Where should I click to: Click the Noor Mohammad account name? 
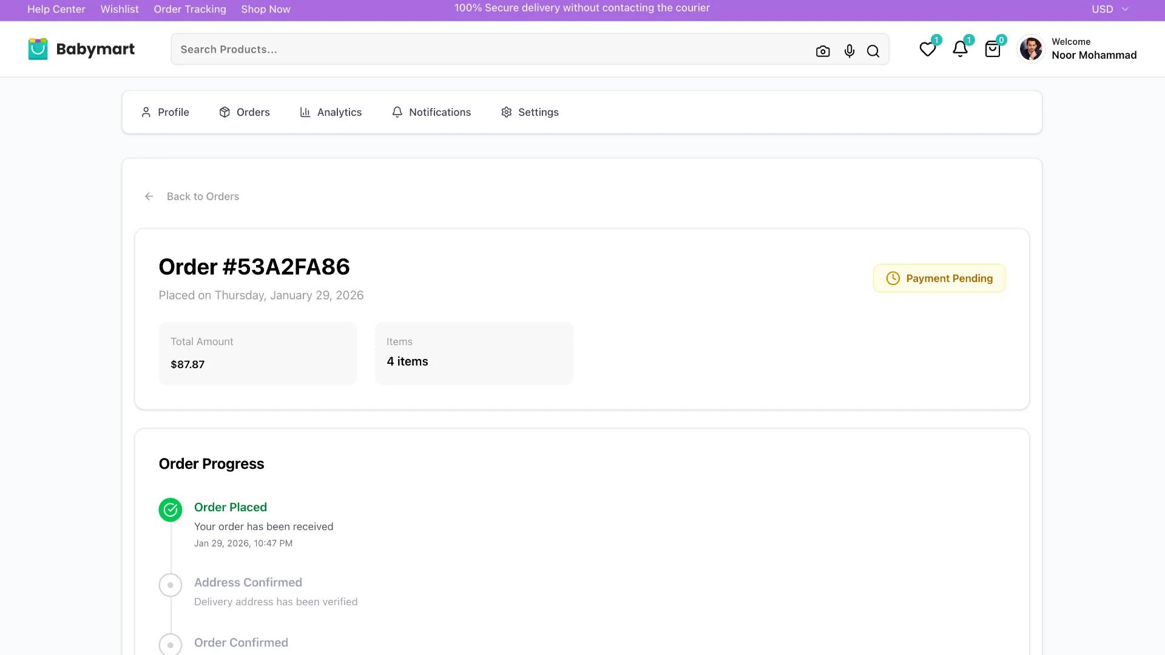click(1094, 55)
